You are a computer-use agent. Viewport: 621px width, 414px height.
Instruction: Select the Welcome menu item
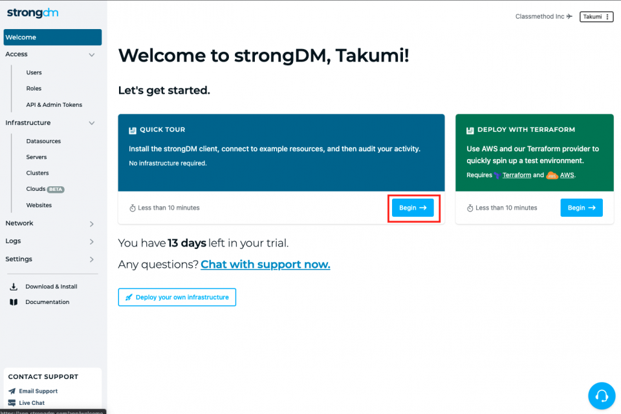pos(52,38)
